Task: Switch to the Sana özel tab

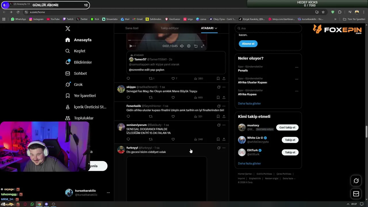Action: pyautogui.click(x=132, y=28)
